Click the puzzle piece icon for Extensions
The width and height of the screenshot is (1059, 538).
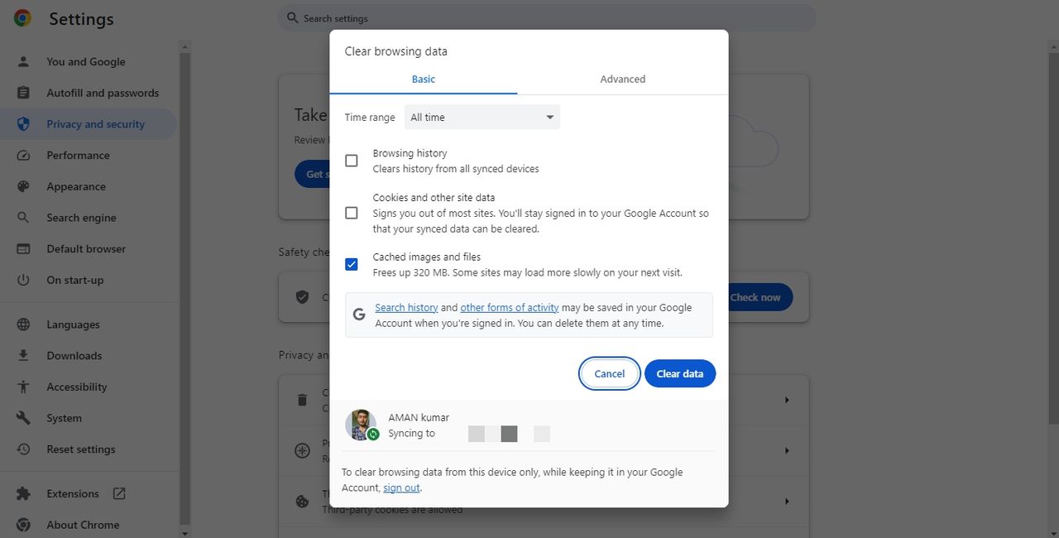(x=23, y=493)
